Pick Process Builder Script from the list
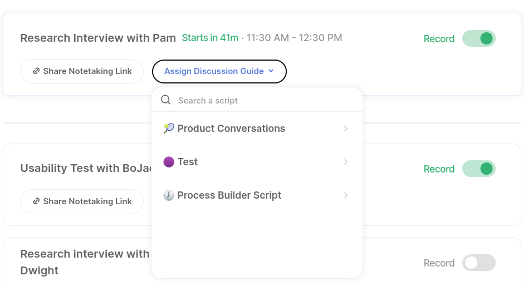This screenshot has width=528, height=286. click(x=229, y=195)
